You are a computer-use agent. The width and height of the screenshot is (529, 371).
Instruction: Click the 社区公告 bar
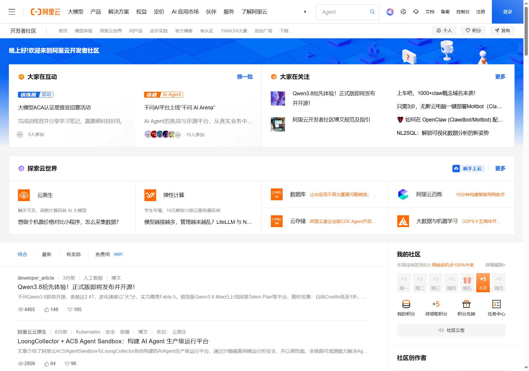[451, 330]
